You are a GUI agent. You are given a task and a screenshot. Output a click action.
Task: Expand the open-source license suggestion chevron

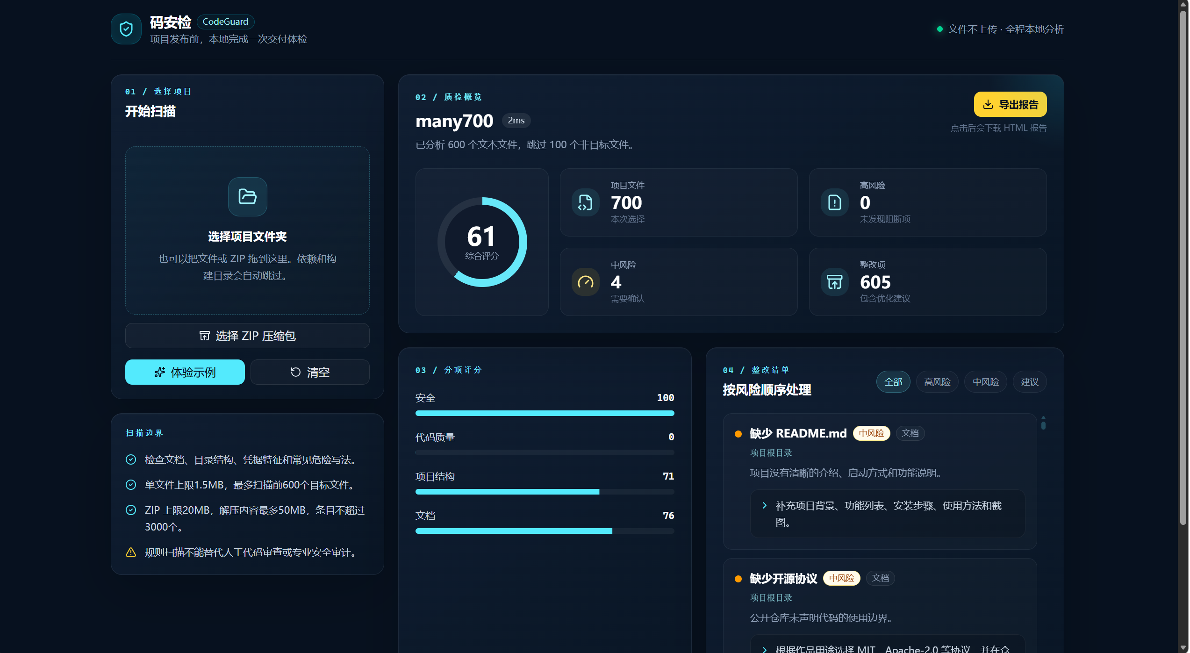[764, 649]
